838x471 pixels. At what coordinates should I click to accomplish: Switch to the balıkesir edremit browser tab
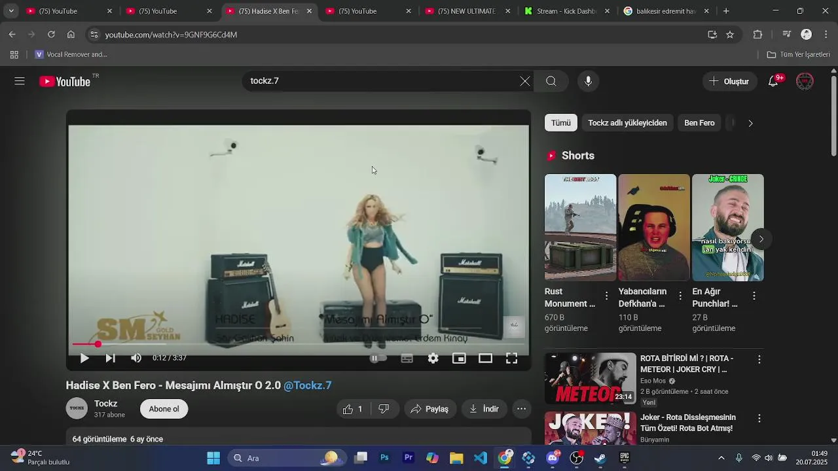click(x=666, y=11)
